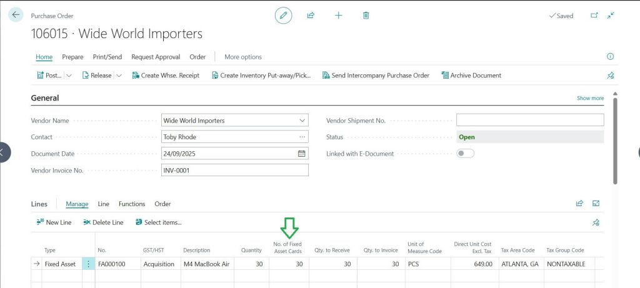Click the information icon on right
This screenshot has width=640, height=288.
pos(610,57)
